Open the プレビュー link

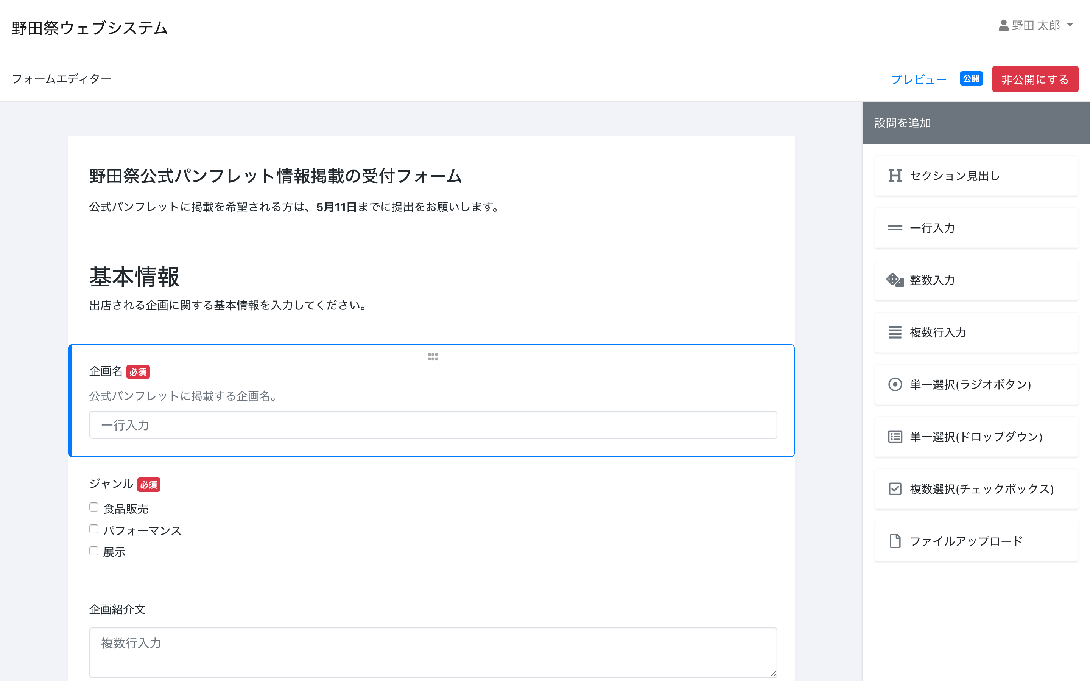[x=919, y=79]
